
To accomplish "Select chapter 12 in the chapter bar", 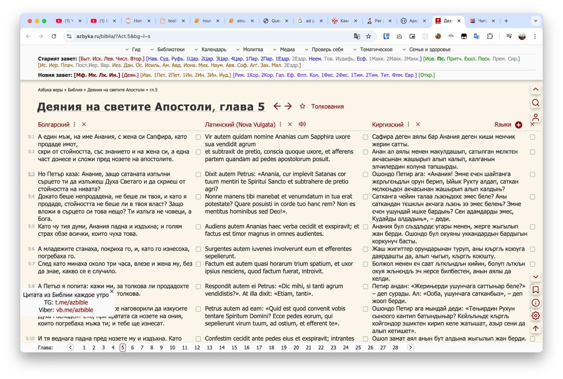I will [x=197, y=347].
